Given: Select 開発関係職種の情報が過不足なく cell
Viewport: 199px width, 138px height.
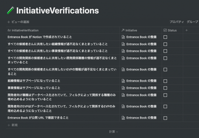Looking at the screenshot, I should coord(63,60).
